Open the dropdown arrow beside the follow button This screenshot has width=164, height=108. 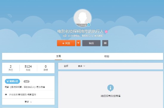78,43
